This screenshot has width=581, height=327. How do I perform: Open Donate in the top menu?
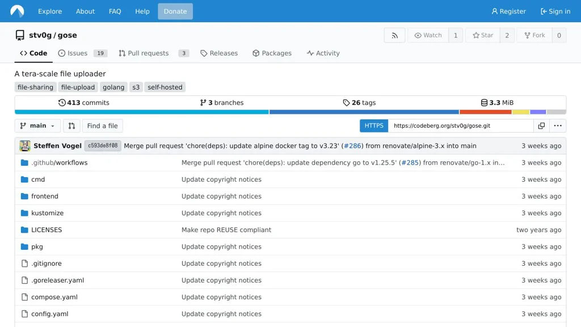coord(175,11)
